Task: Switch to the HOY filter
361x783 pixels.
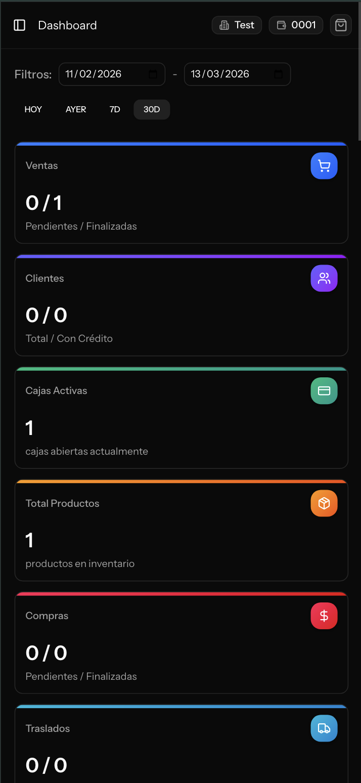Action: pos(33,109)
